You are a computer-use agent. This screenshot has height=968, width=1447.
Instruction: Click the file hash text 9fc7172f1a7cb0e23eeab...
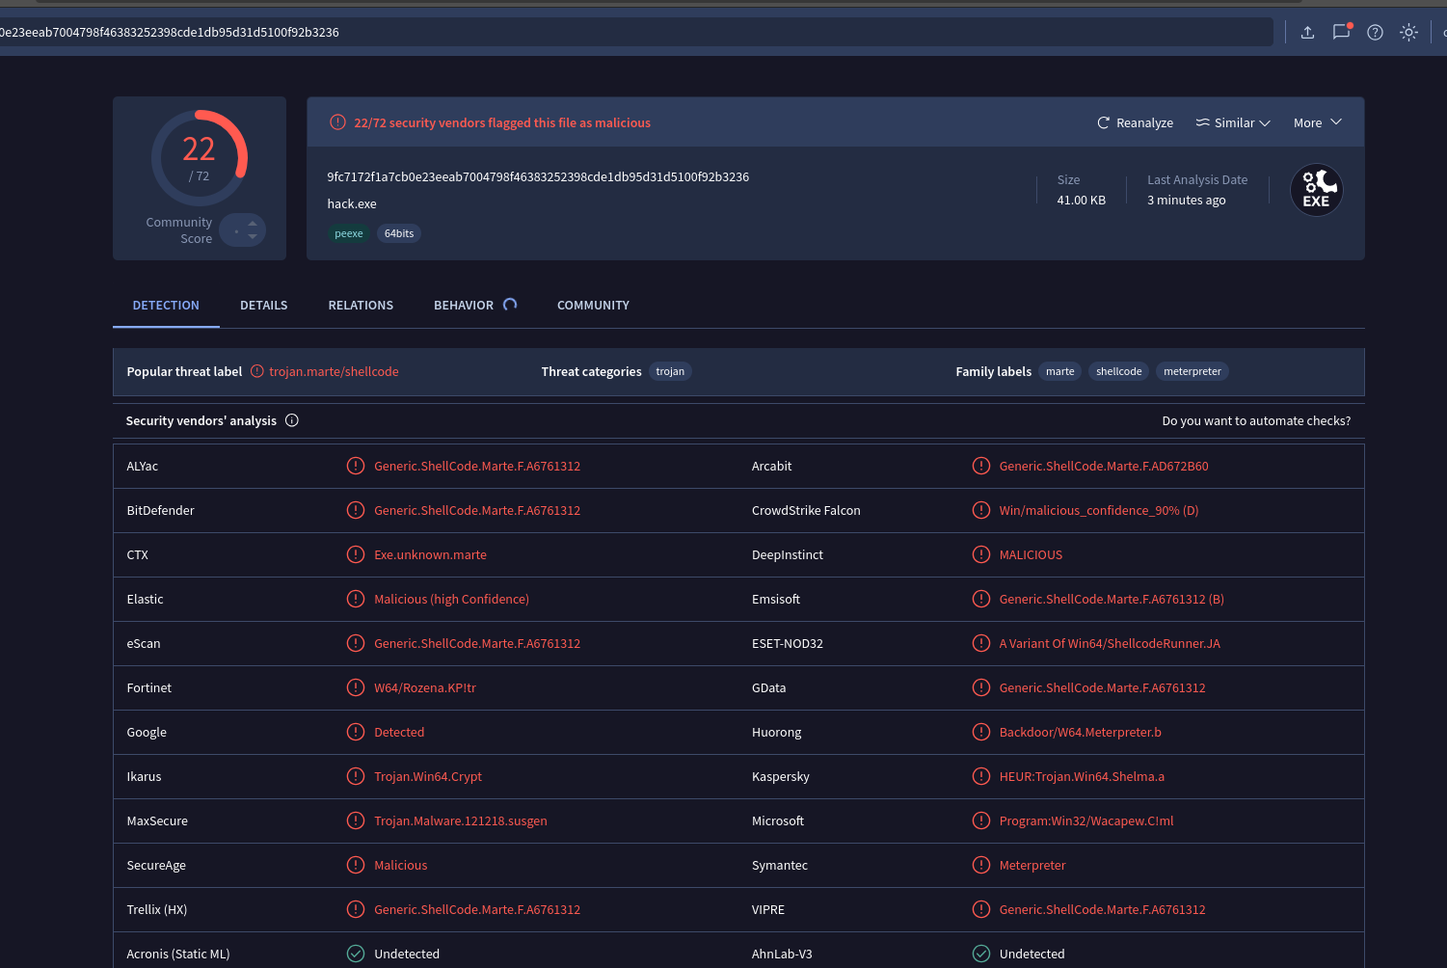[x=538, y=176]
